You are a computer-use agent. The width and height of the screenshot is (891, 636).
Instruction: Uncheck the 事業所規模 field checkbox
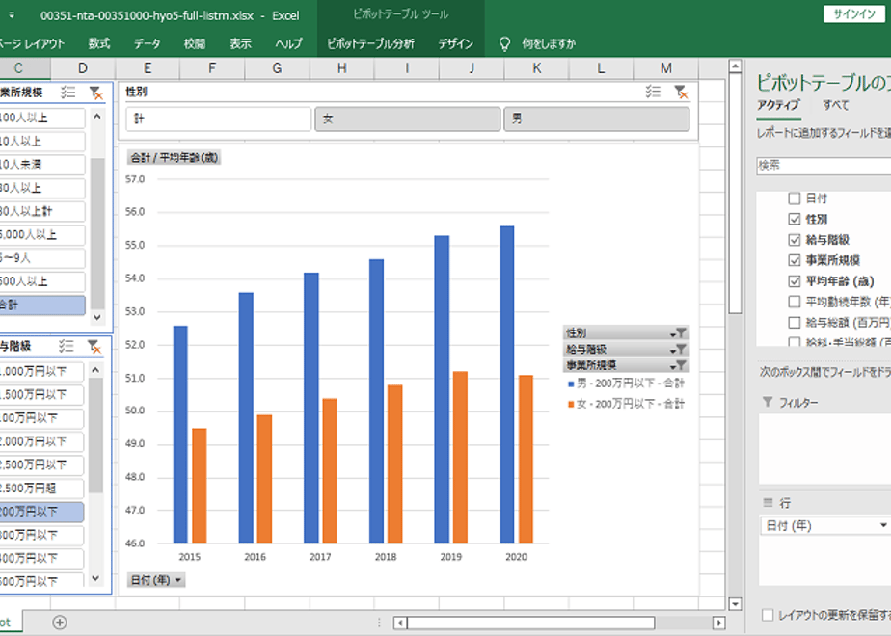[795, 260]
